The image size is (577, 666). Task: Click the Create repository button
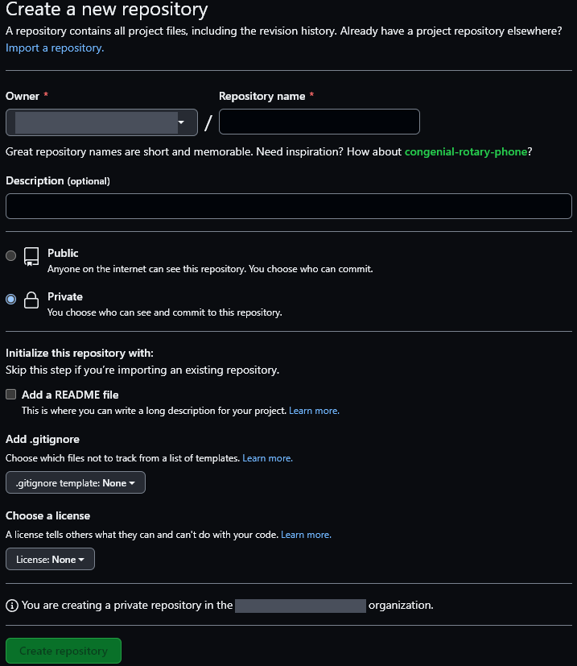point(64,651)
